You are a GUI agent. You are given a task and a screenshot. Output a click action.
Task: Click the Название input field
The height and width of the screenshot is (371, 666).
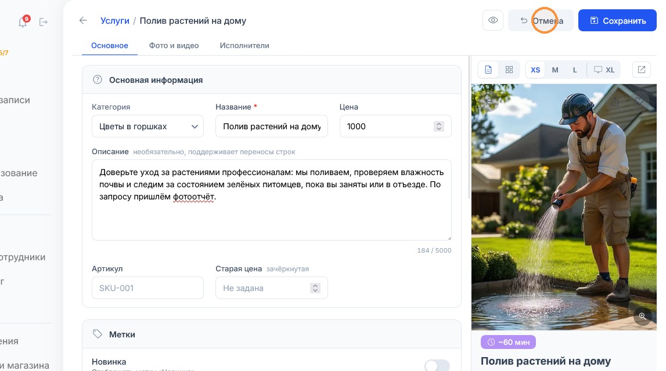(271, 126)
